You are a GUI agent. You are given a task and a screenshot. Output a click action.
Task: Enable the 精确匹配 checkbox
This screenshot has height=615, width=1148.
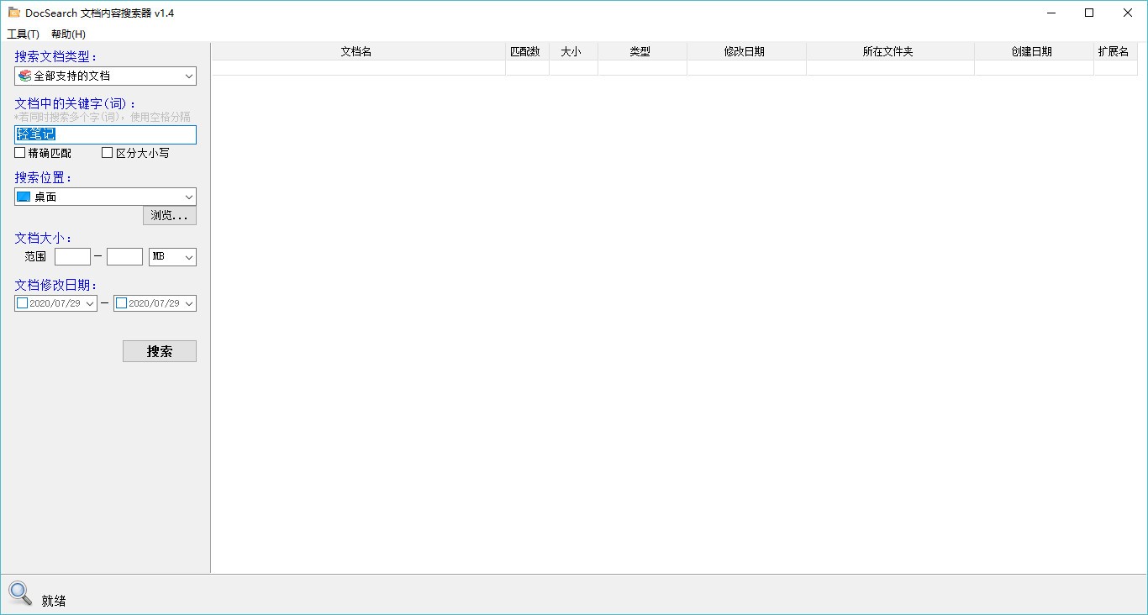click(20, 153)
